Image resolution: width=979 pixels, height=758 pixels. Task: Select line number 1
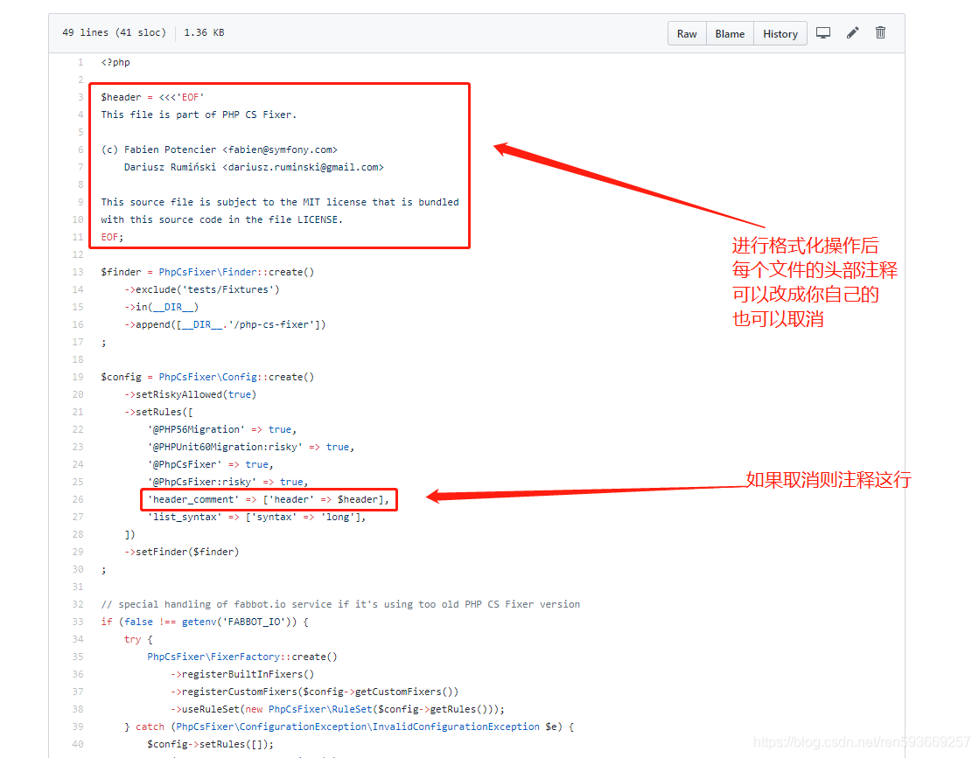tap(80, 62)
